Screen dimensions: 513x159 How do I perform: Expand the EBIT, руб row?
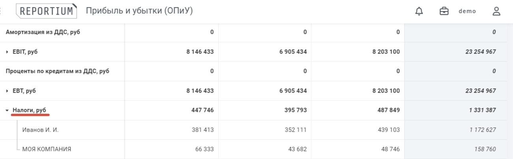coord(8,52)
